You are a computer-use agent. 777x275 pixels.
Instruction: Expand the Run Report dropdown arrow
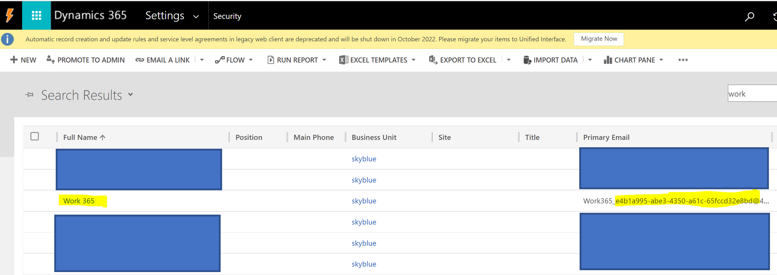coord(324,60)
